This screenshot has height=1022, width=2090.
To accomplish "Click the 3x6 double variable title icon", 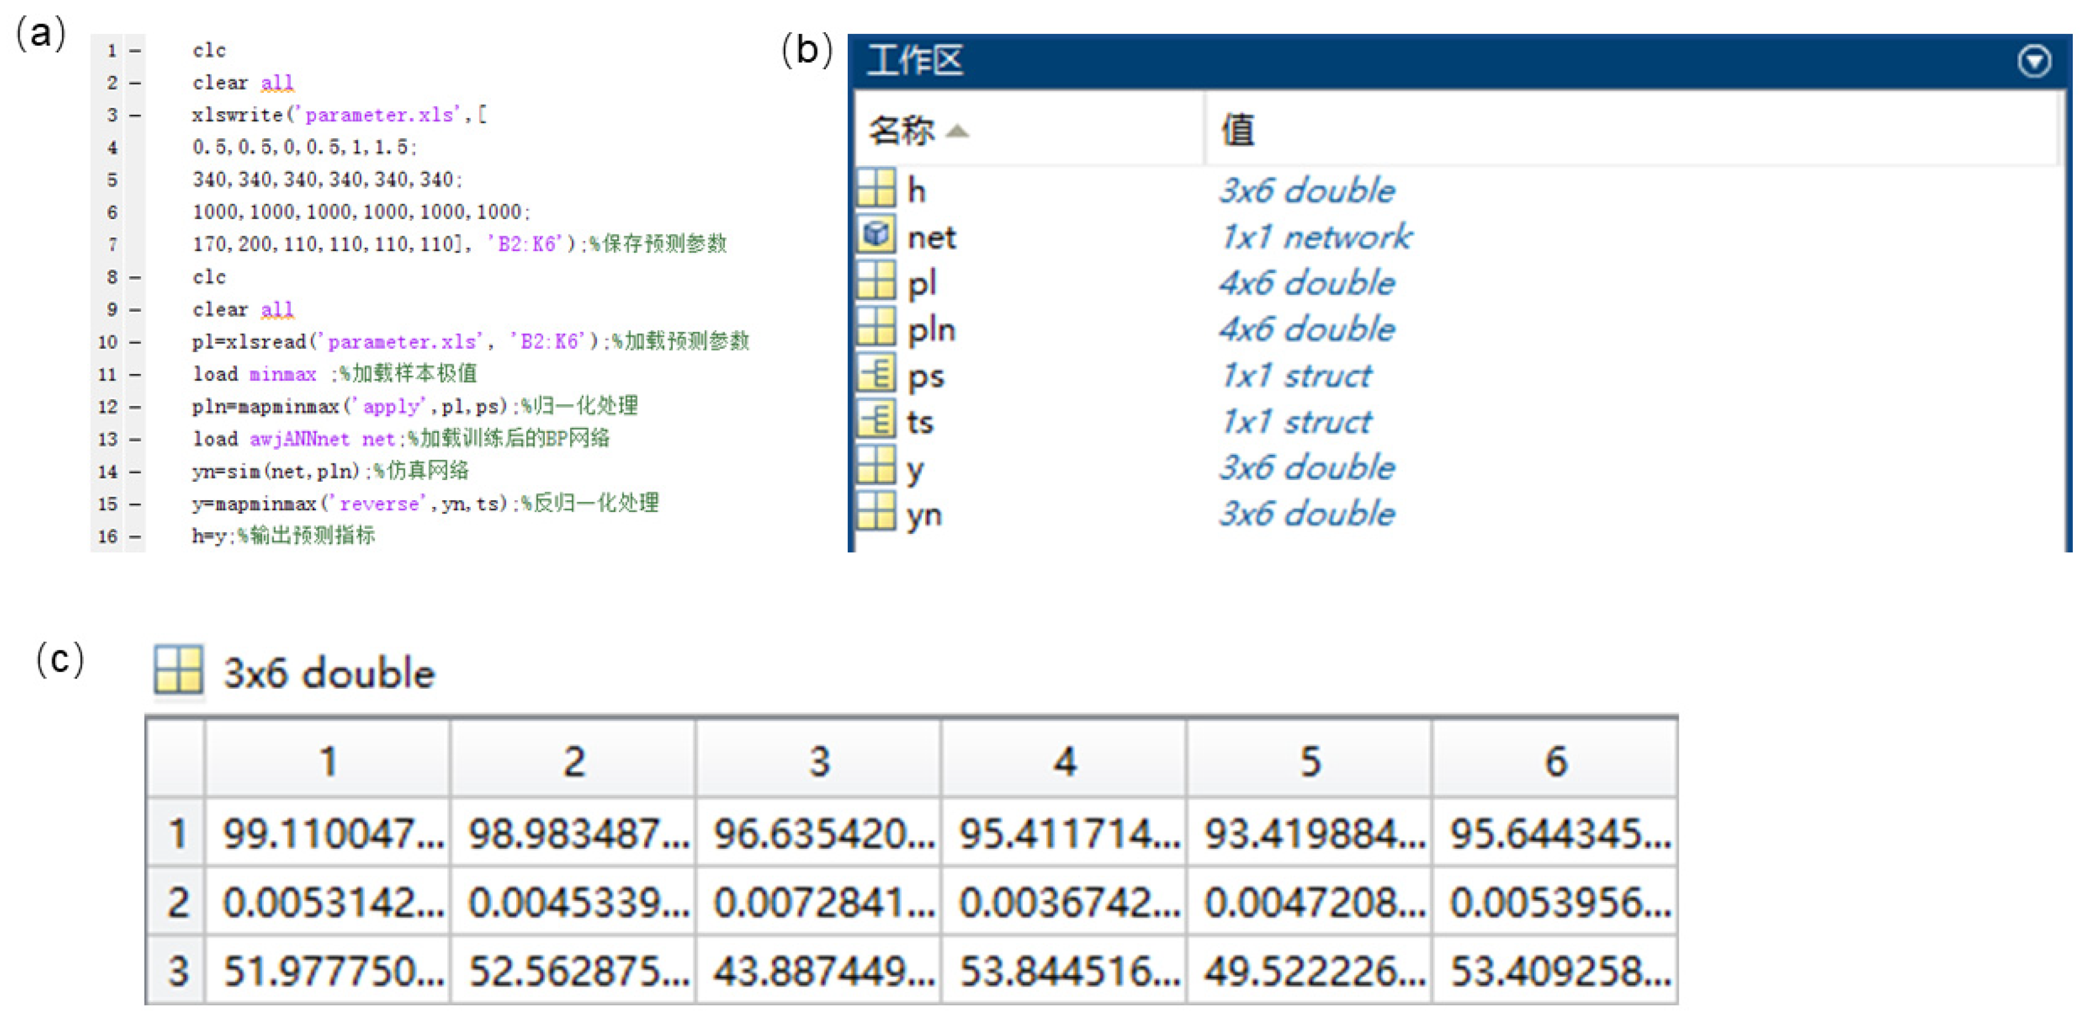I will [178, 670].
